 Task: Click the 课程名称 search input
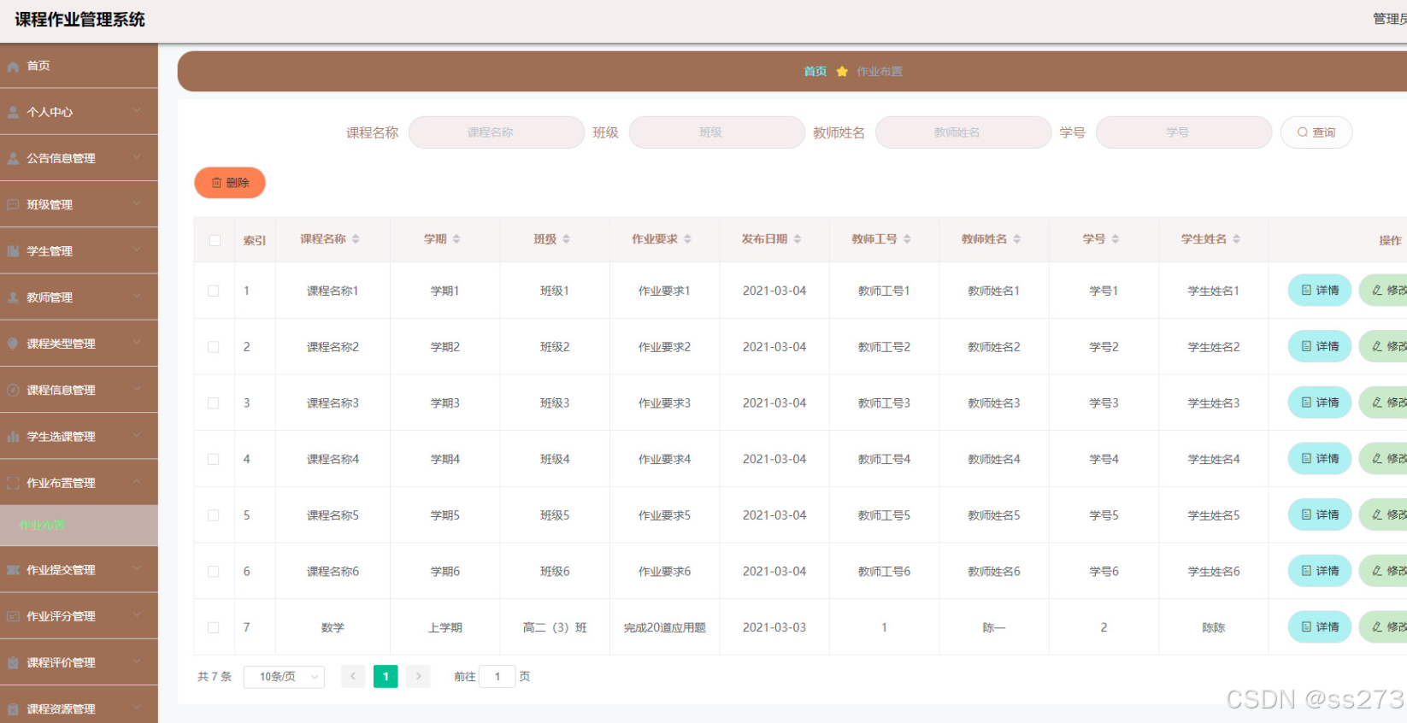[497, 132]
